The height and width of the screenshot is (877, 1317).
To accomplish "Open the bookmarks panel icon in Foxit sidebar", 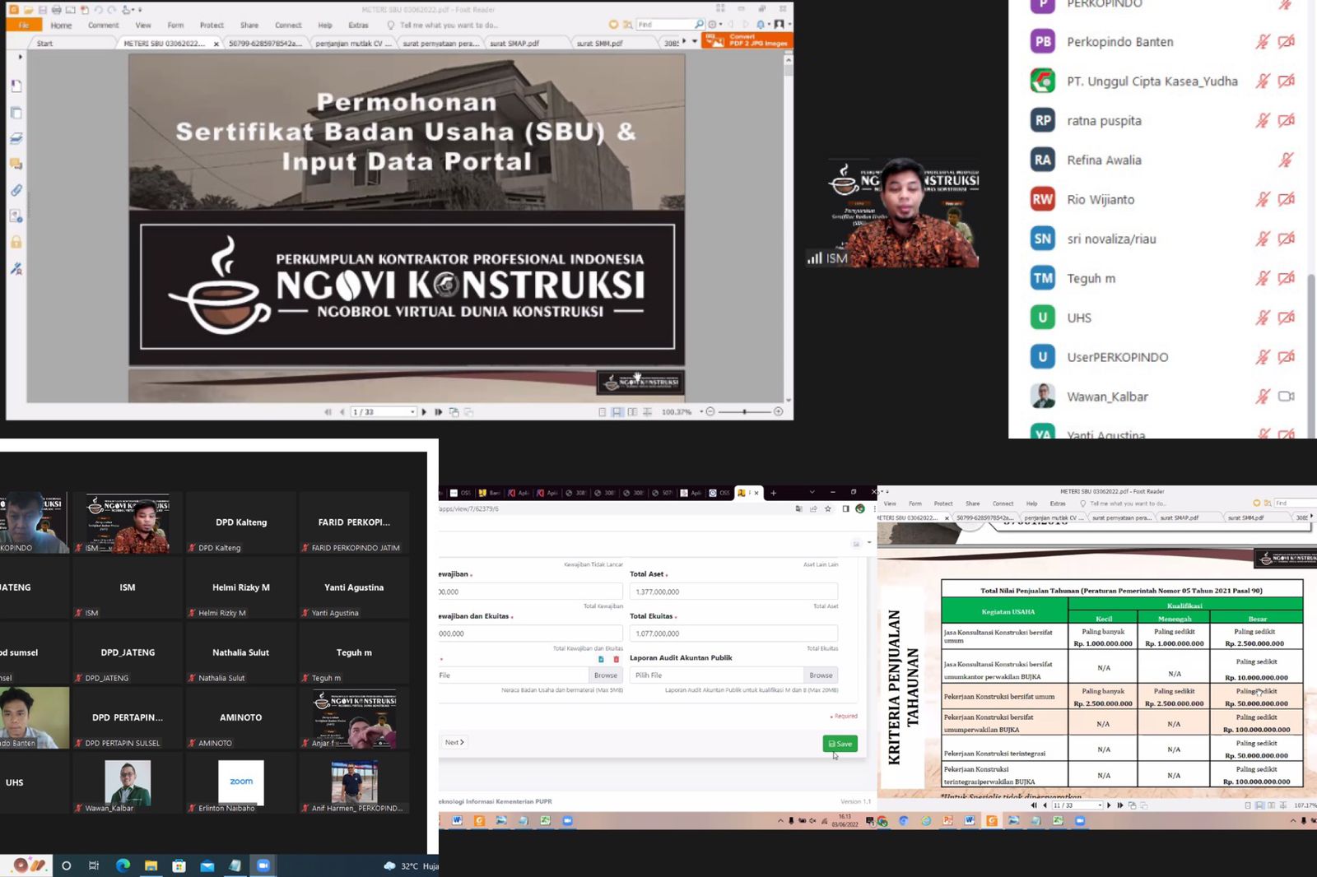I will coord(16,86).
